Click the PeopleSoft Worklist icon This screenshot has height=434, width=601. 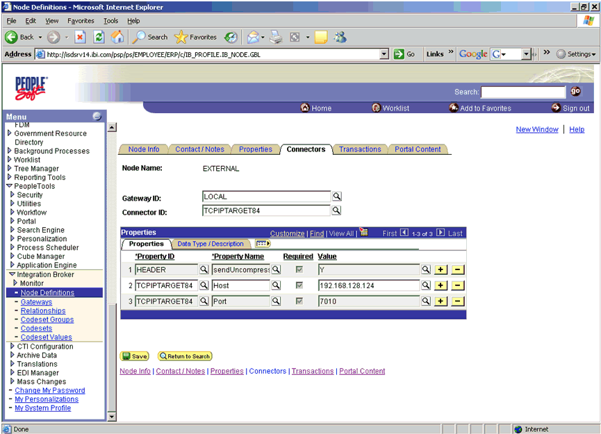(x=376, y=108)
